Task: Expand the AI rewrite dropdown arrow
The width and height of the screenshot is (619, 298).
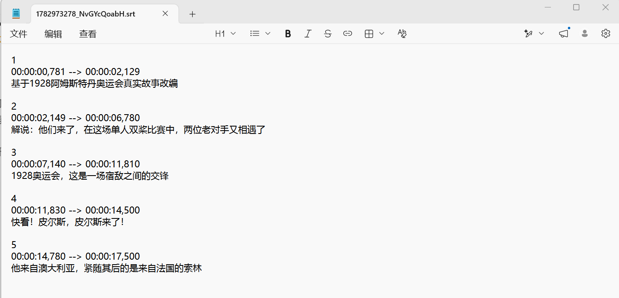Action: coord(542,34)
